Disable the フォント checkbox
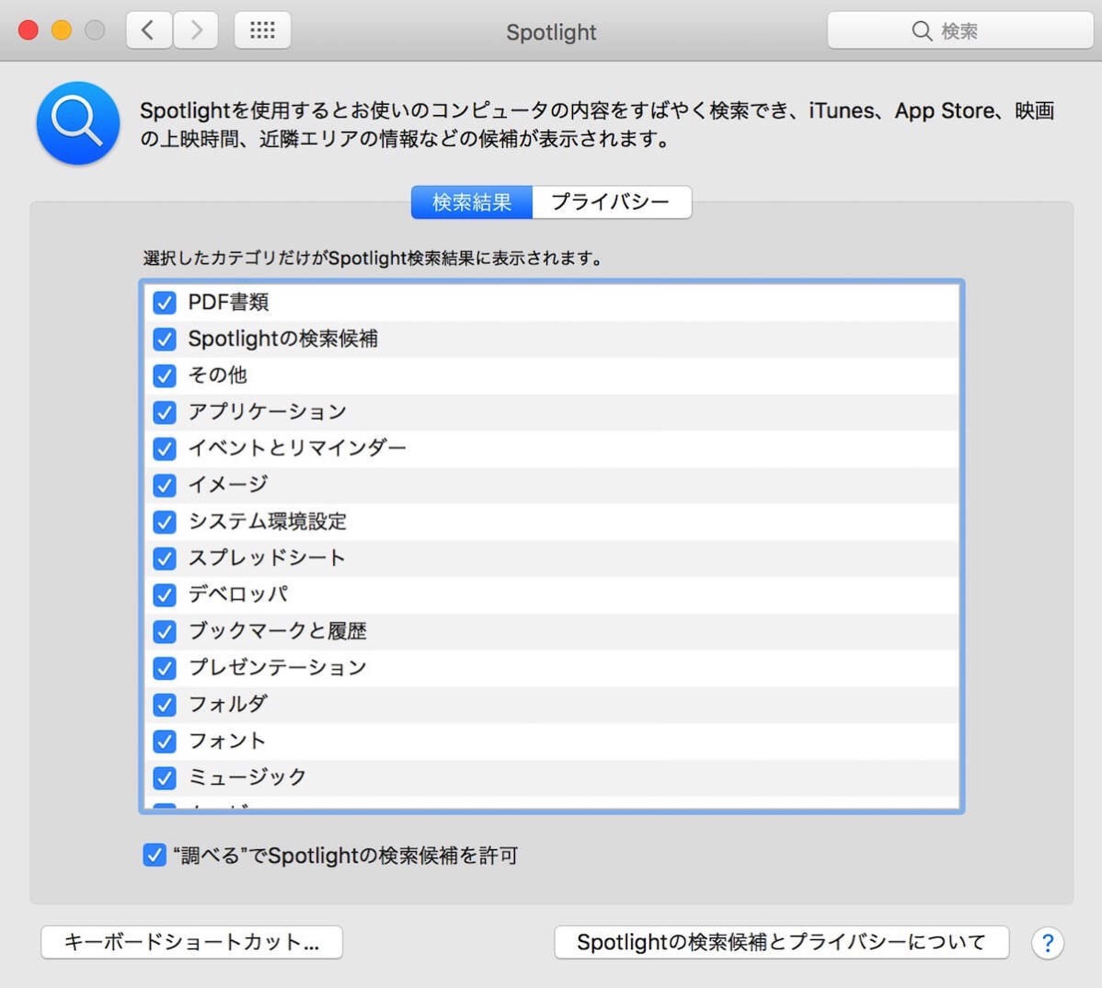This screenshot has width=1102, height=988. coord(165,741)
